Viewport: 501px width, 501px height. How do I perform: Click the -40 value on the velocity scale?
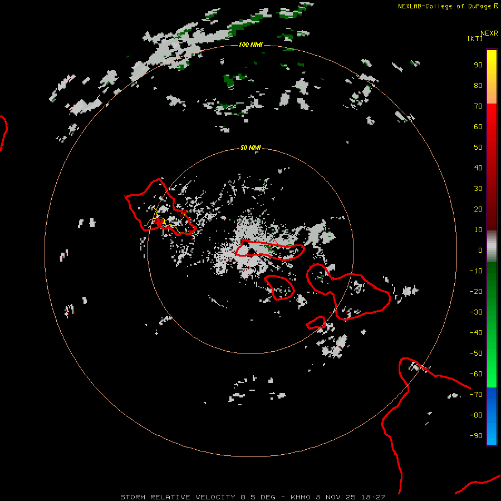click(476, 333)
